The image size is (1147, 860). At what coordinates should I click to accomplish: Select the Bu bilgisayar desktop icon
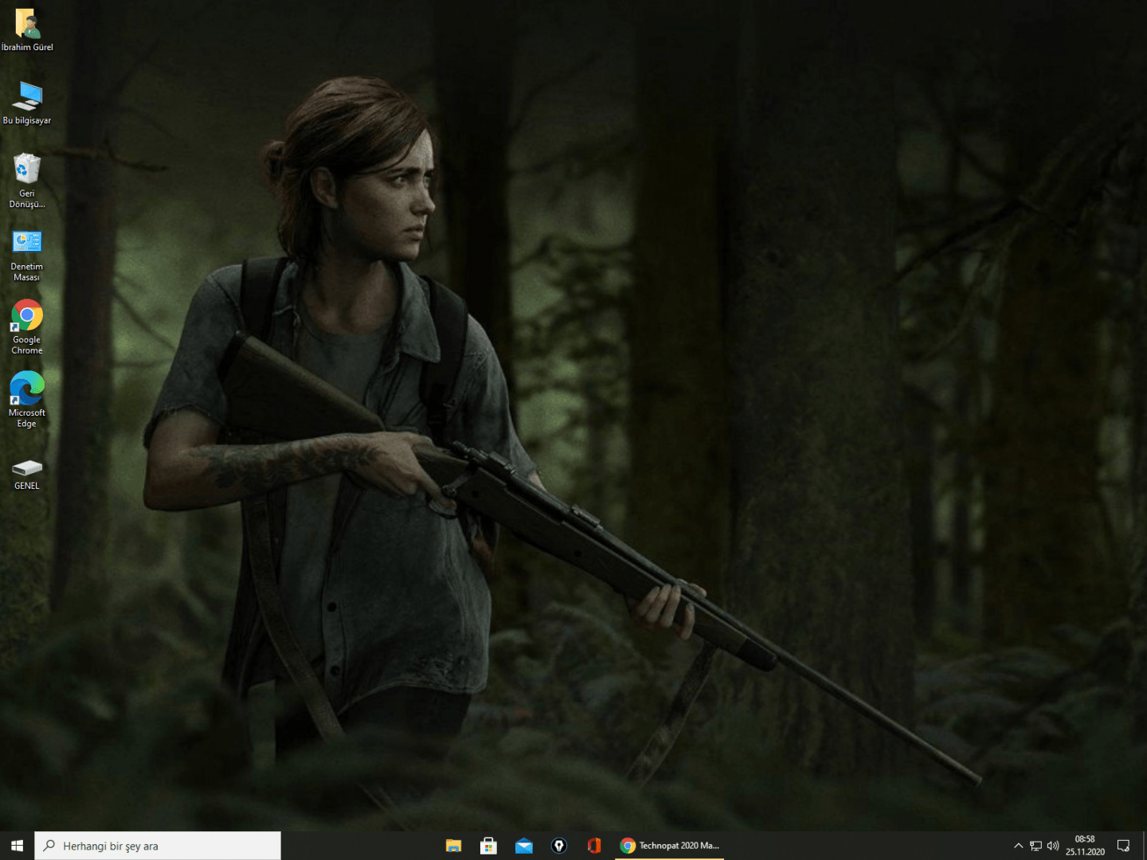(x=27, y=103)
